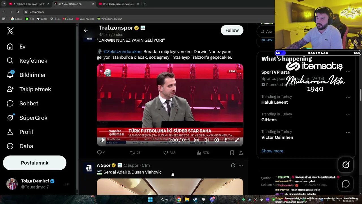Open Steam from the taskbar
This screenshot has width=362, height=204.
coord(195,199)
